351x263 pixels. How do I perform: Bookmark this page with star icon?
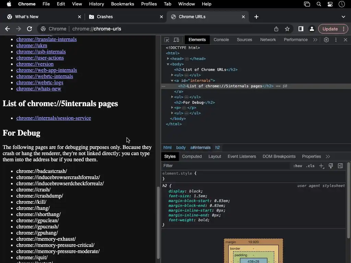pyautogui.click(x=287, y=29)
